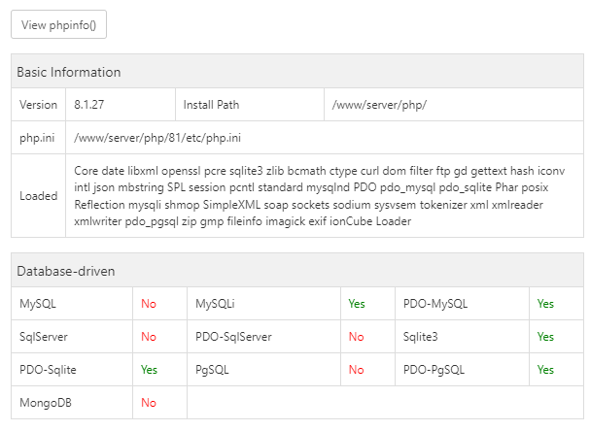Click the Database-driven section header
The width and height of the screenshot is (590, 431).
pyautogui.click(x=66, y=271)
